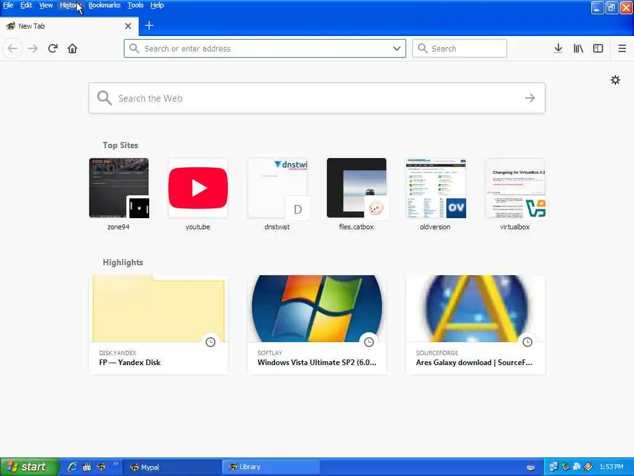The image size is (634, 476).
Task: Click history clock icon on Windows Vista card
Action: 369,342
